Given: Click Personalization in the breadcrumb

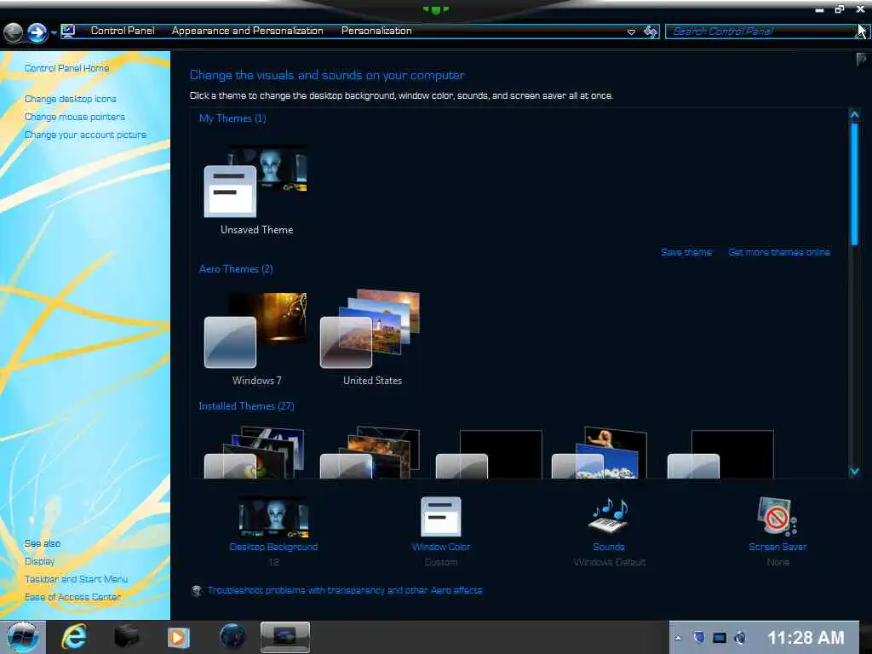Looking at the screenshot, I should coord(376,31).
